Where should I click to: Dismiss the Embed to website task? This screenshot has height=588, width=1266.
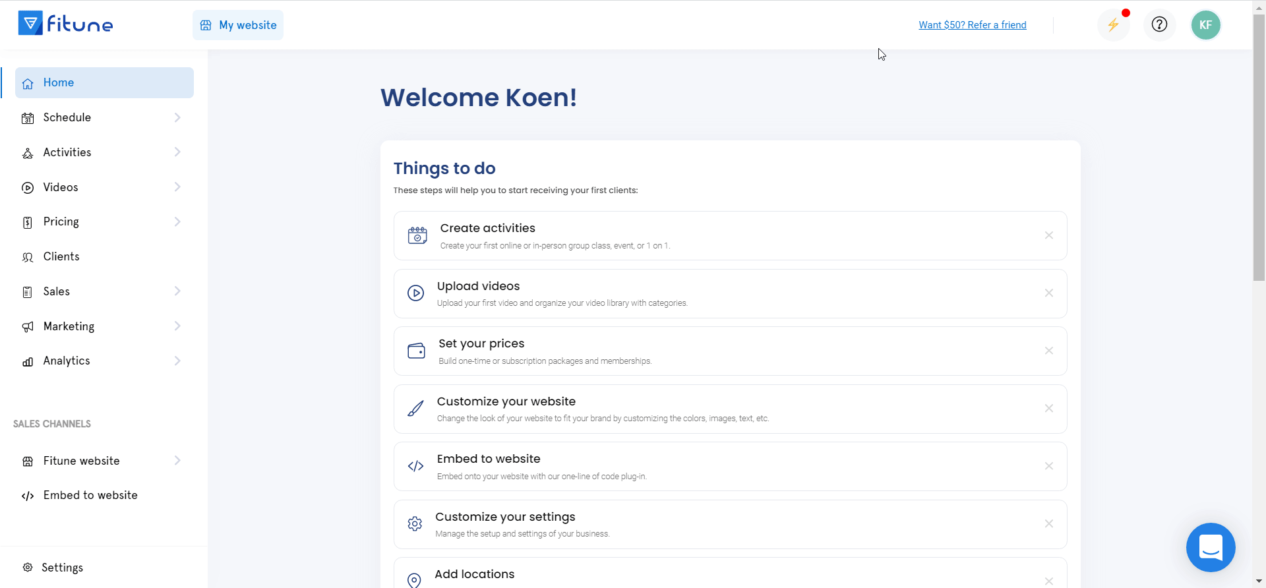[1048, 466]
